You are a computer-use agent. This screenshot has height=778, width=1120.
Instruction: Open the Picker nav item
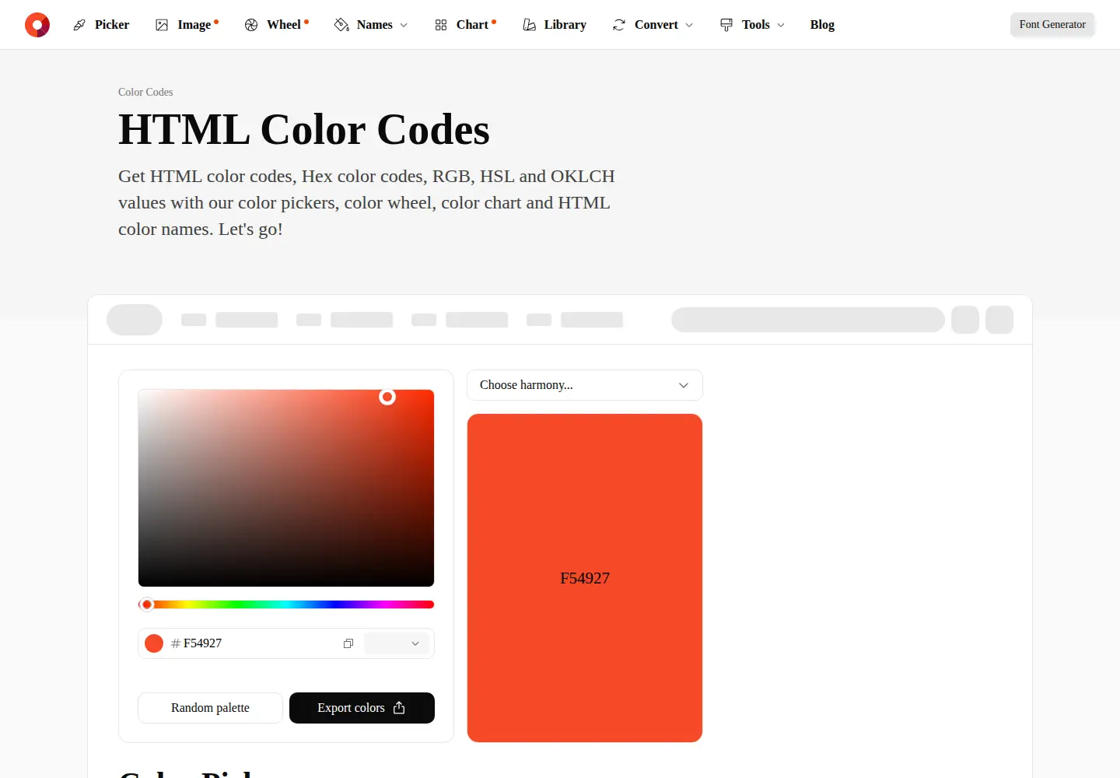101,25
